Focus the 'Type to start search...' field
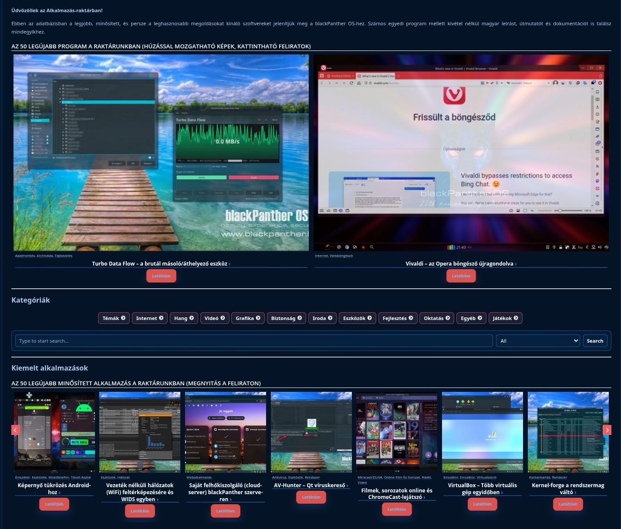The image size is (621, 529). click(x=254, y=341)
